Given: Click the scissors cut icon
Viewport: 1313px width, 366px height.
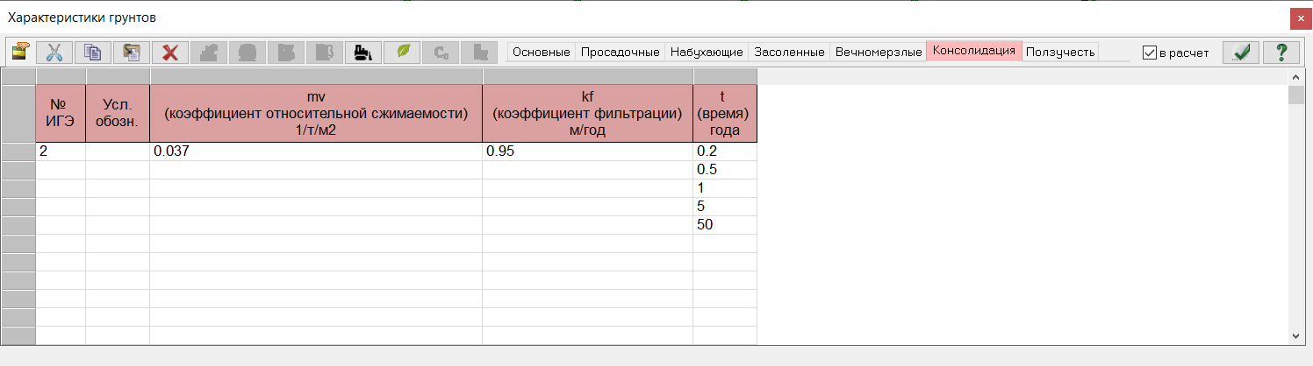Looking at the screenshot, I should (x=54, y=53).
